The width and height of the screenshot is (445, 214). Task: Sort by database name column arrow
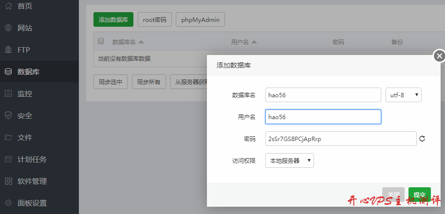[141, 42]
